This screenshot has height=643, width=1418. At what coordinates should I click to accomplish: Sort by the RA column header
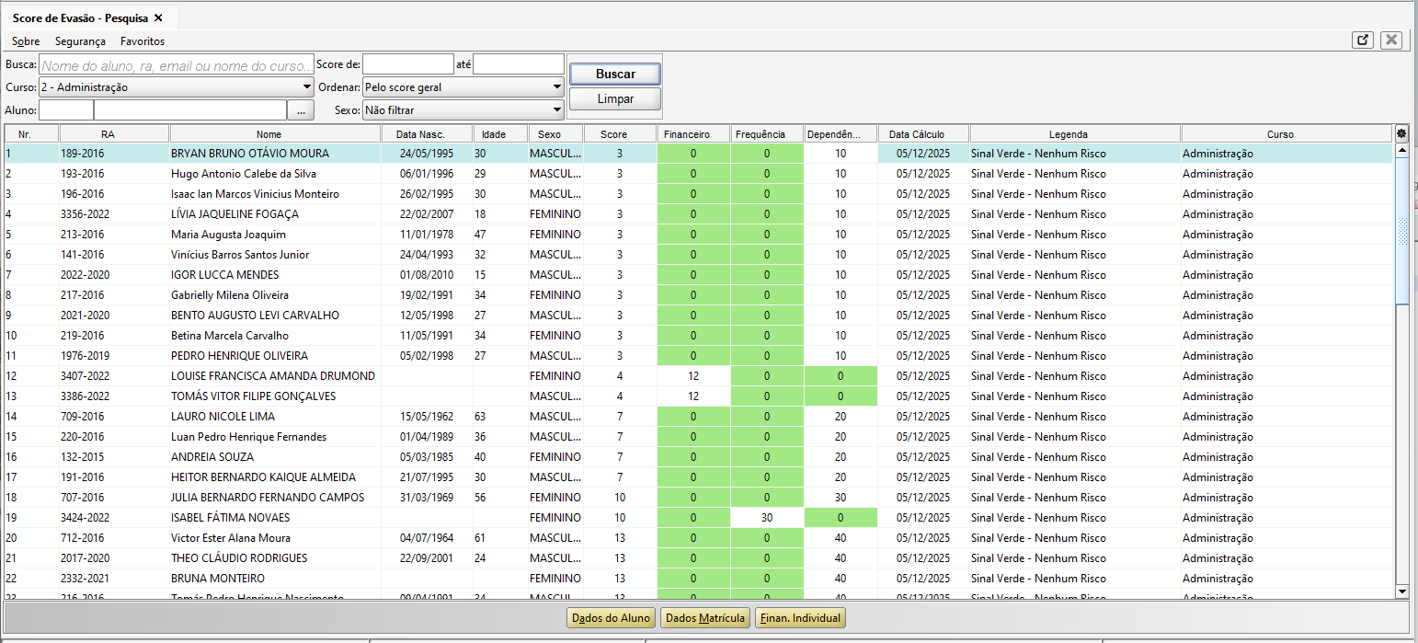point(114,134)
